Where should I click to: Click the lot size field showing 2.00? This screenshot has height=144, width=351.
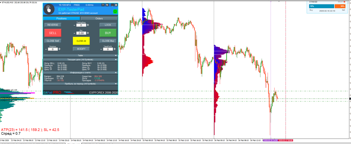81,33
